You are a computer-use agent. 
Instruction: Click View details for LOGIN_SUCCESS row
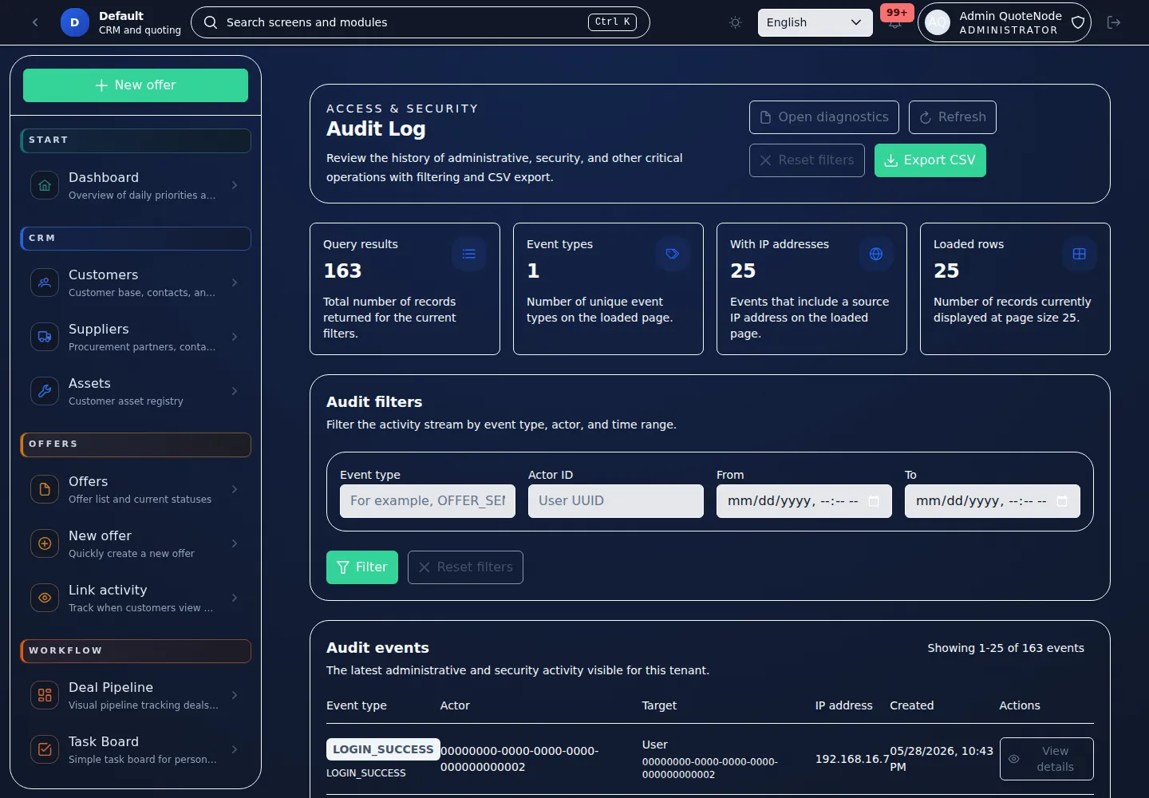[x=1047, y=759]
